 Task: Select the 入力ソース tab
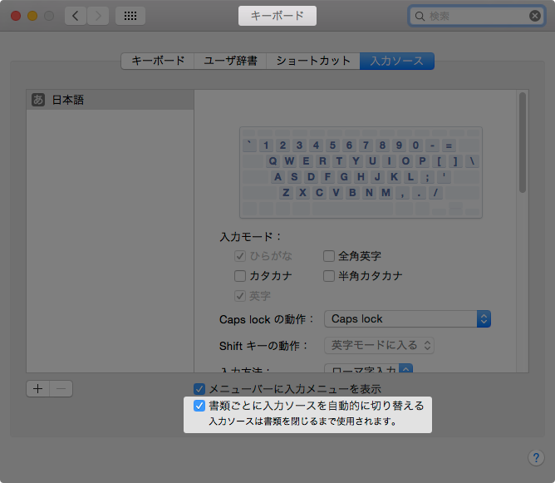click(x=397, y=61)
